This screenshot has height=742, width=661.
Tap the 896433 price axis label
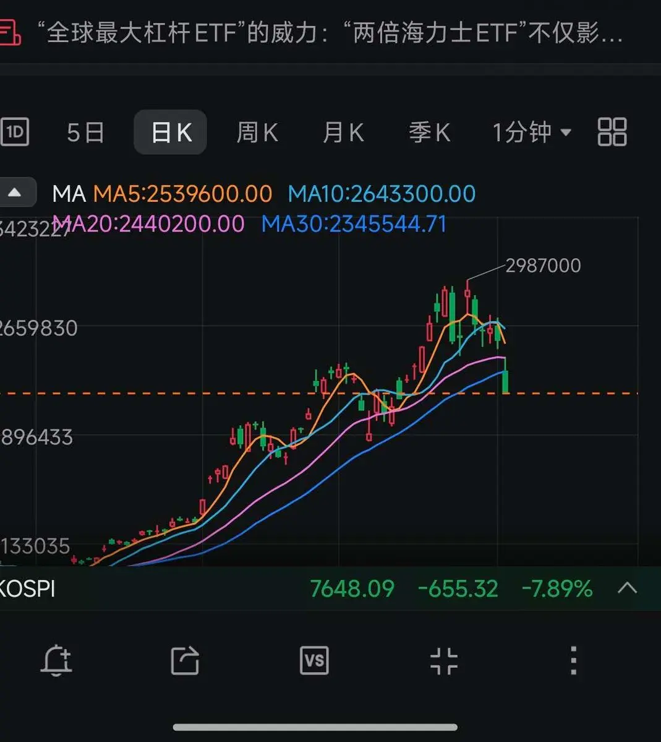tap(36, 438)
